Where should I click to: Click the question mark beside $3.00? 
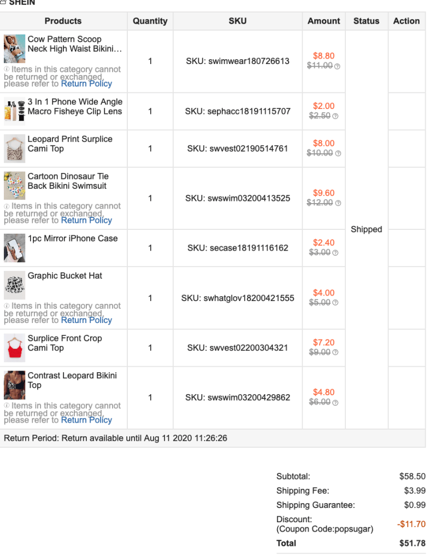tap(335, 253)
